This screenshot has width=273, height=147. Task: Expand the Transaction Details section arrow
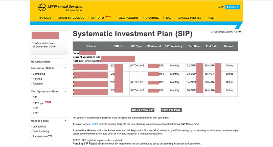[65, 68]
